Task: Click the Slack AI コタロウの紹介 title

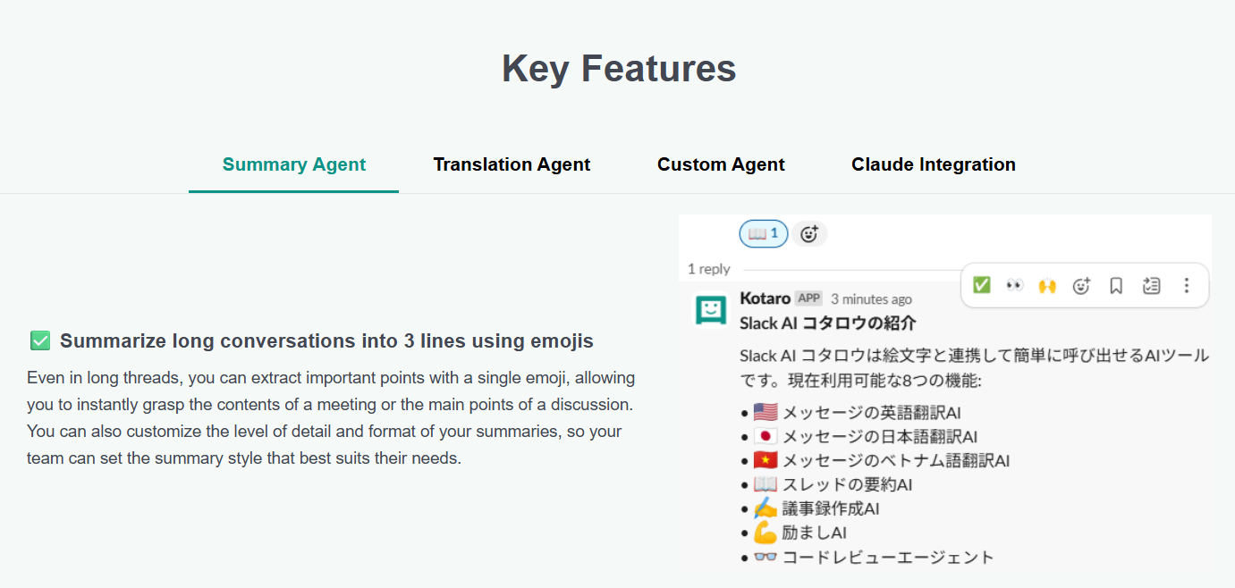Action: [x=827, y=323]
